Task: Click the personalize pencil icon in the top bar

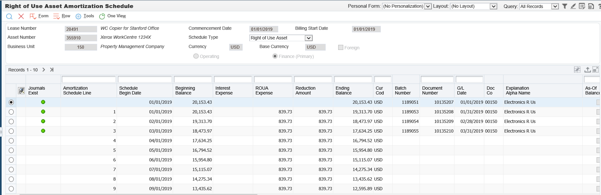Action: [x=573, y=6]
